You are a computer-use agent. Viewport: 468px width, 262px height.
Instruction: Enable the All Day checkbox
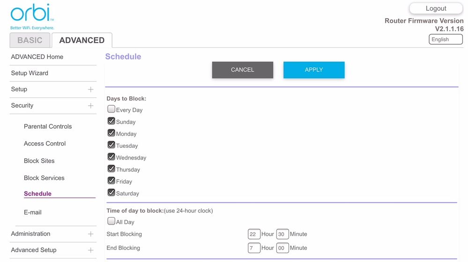[111, 221]
